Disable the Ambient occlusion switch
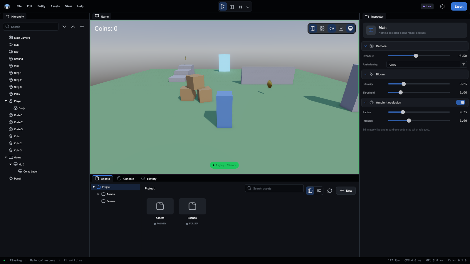The height and width of the screenshot is (264, 470). [461, 102]
